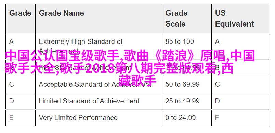
Task: Select grade E cell
Action: pyautogui.click(x=20, y=118)
